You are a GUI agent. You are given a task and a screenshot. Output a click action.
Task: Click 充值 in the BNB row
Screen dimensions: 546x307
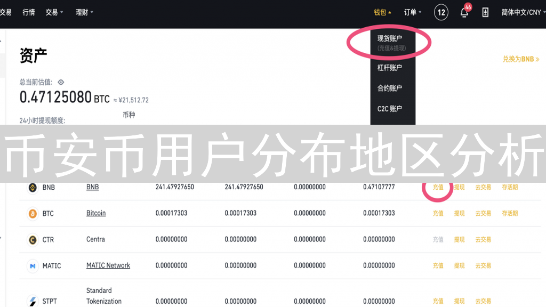tap(438, 187)
